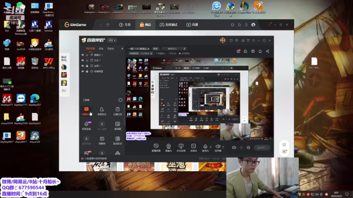
Task: Open the hamburger menu in 直播伴侣 title bar
Action: [x=253, y=40]
